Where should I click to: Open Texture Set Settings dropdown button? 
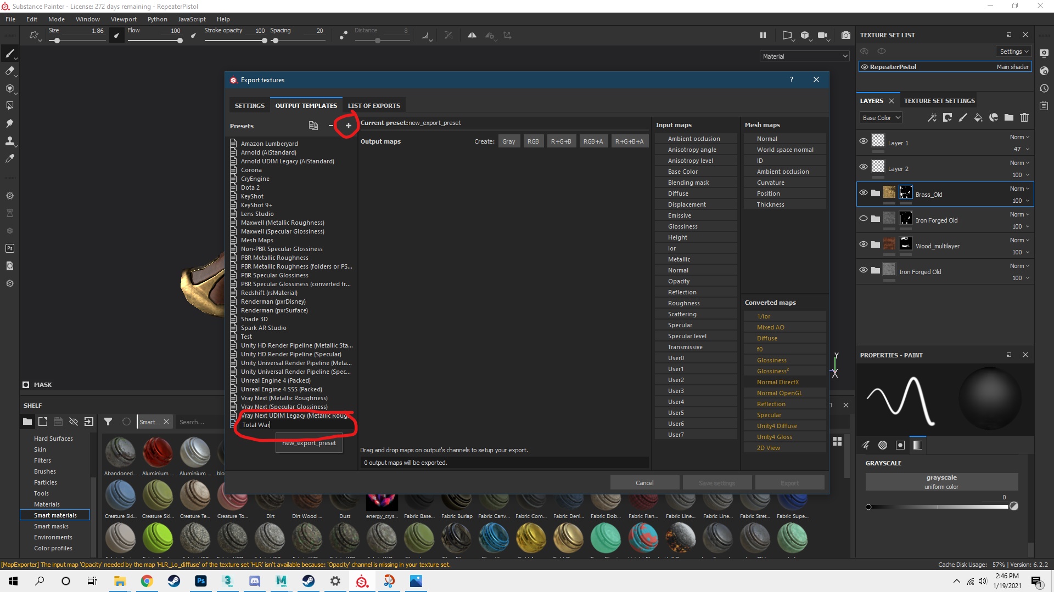tap(1014, 52)
